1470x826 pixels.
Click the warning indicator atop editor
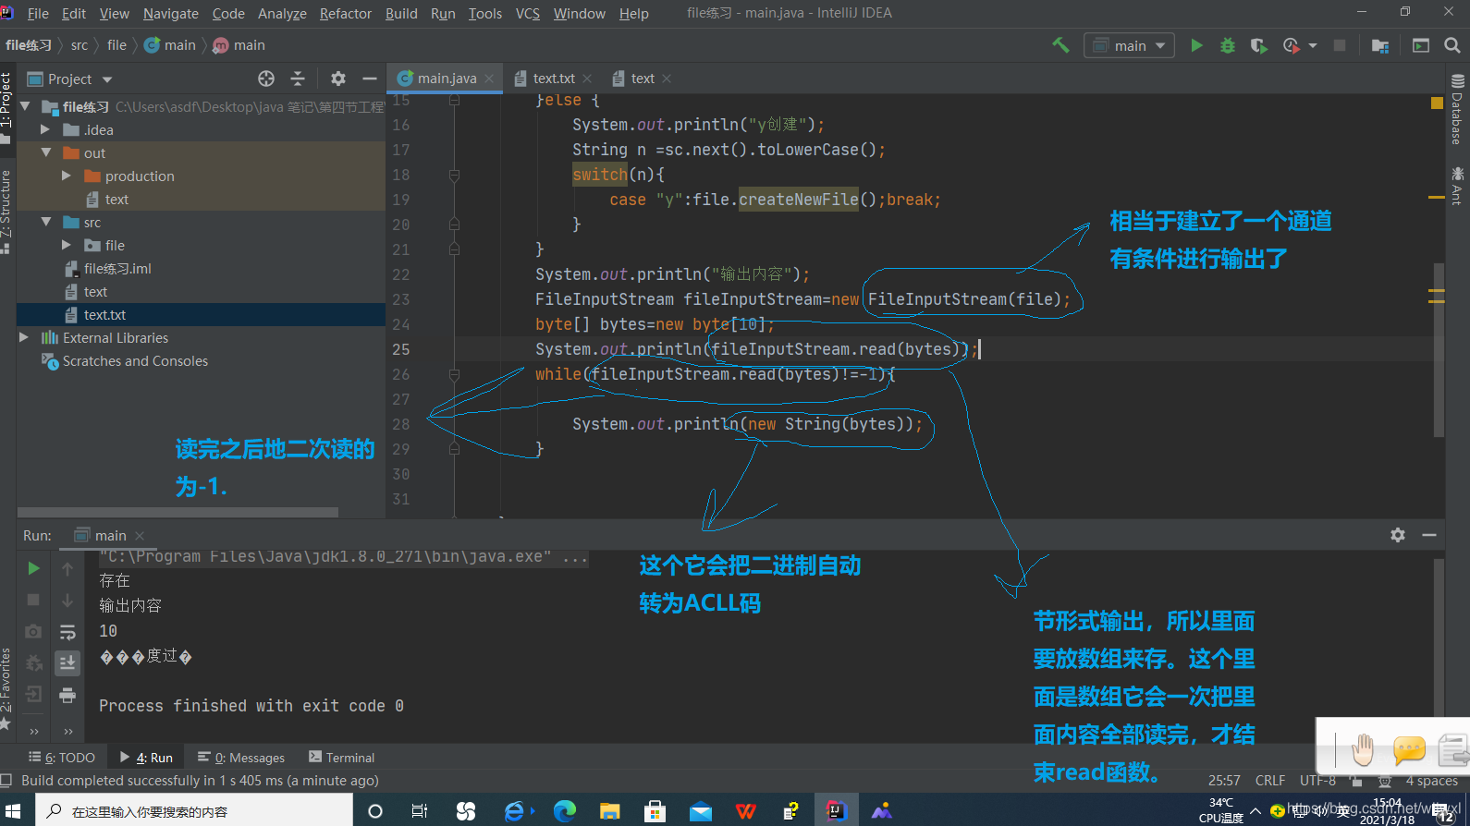pos(1437,103)
